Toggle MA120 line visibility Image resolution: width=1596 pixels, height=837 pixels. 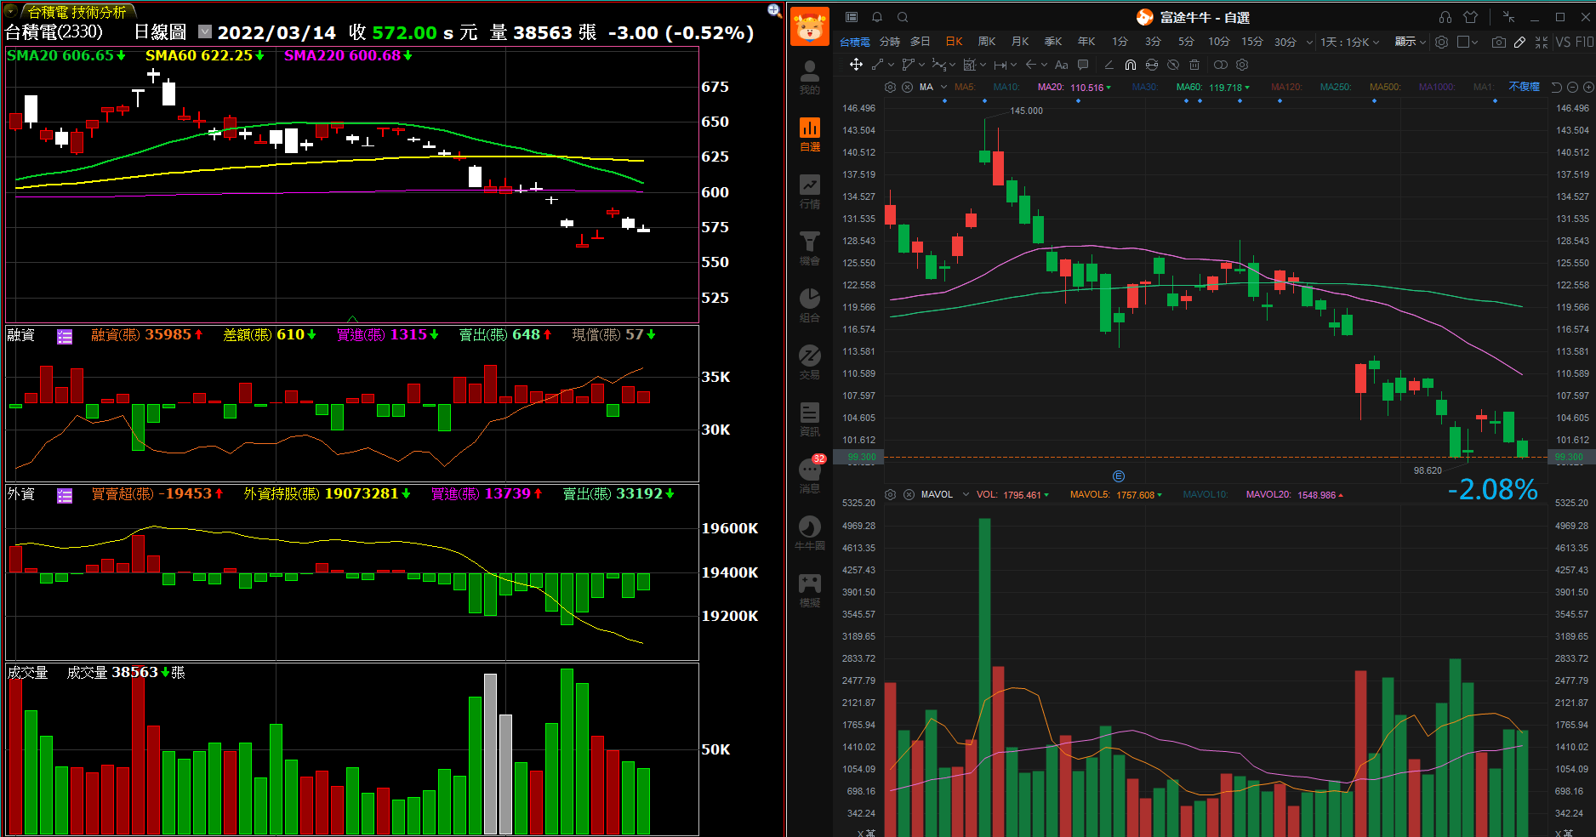pos(1287,87)
